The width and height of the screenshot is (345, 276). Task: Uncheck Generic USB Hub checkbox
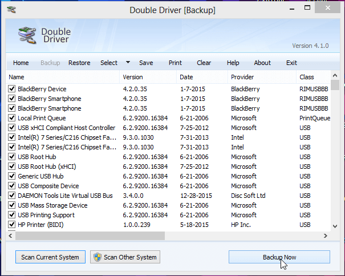pos(11,176)
